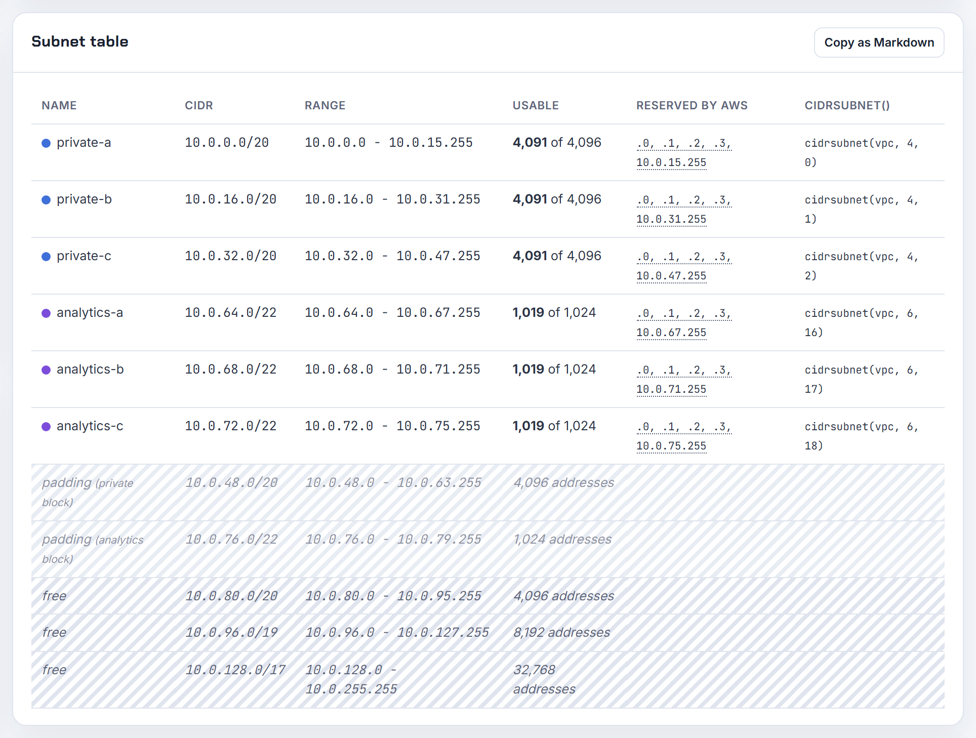Click the reserved address 10.0.75.255
Screen dimensions: 976x738
pyautogui.click(x=671, y=446)
